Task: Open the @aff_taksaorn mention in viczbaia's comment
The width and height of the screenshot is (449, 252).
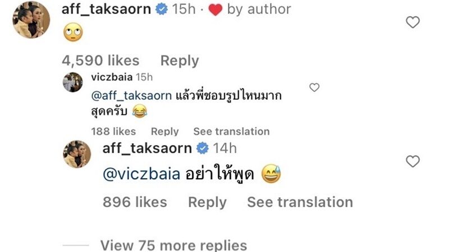Action: tap(131, 96)
